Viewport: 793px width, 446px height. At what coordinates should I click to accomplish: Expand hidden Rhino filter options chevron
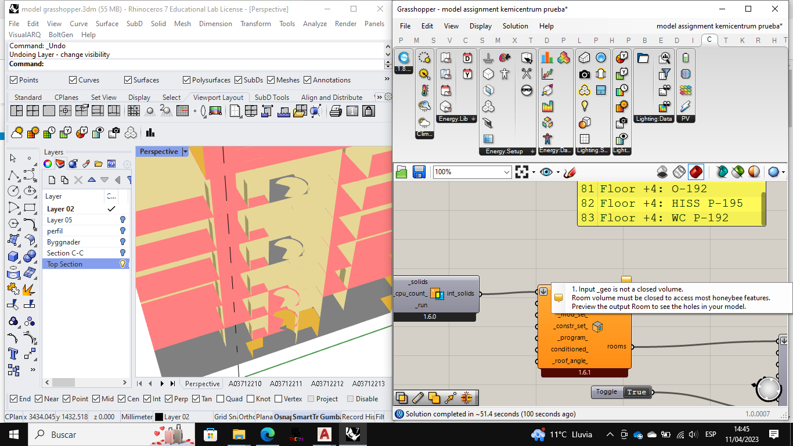(x=387, y=80)
